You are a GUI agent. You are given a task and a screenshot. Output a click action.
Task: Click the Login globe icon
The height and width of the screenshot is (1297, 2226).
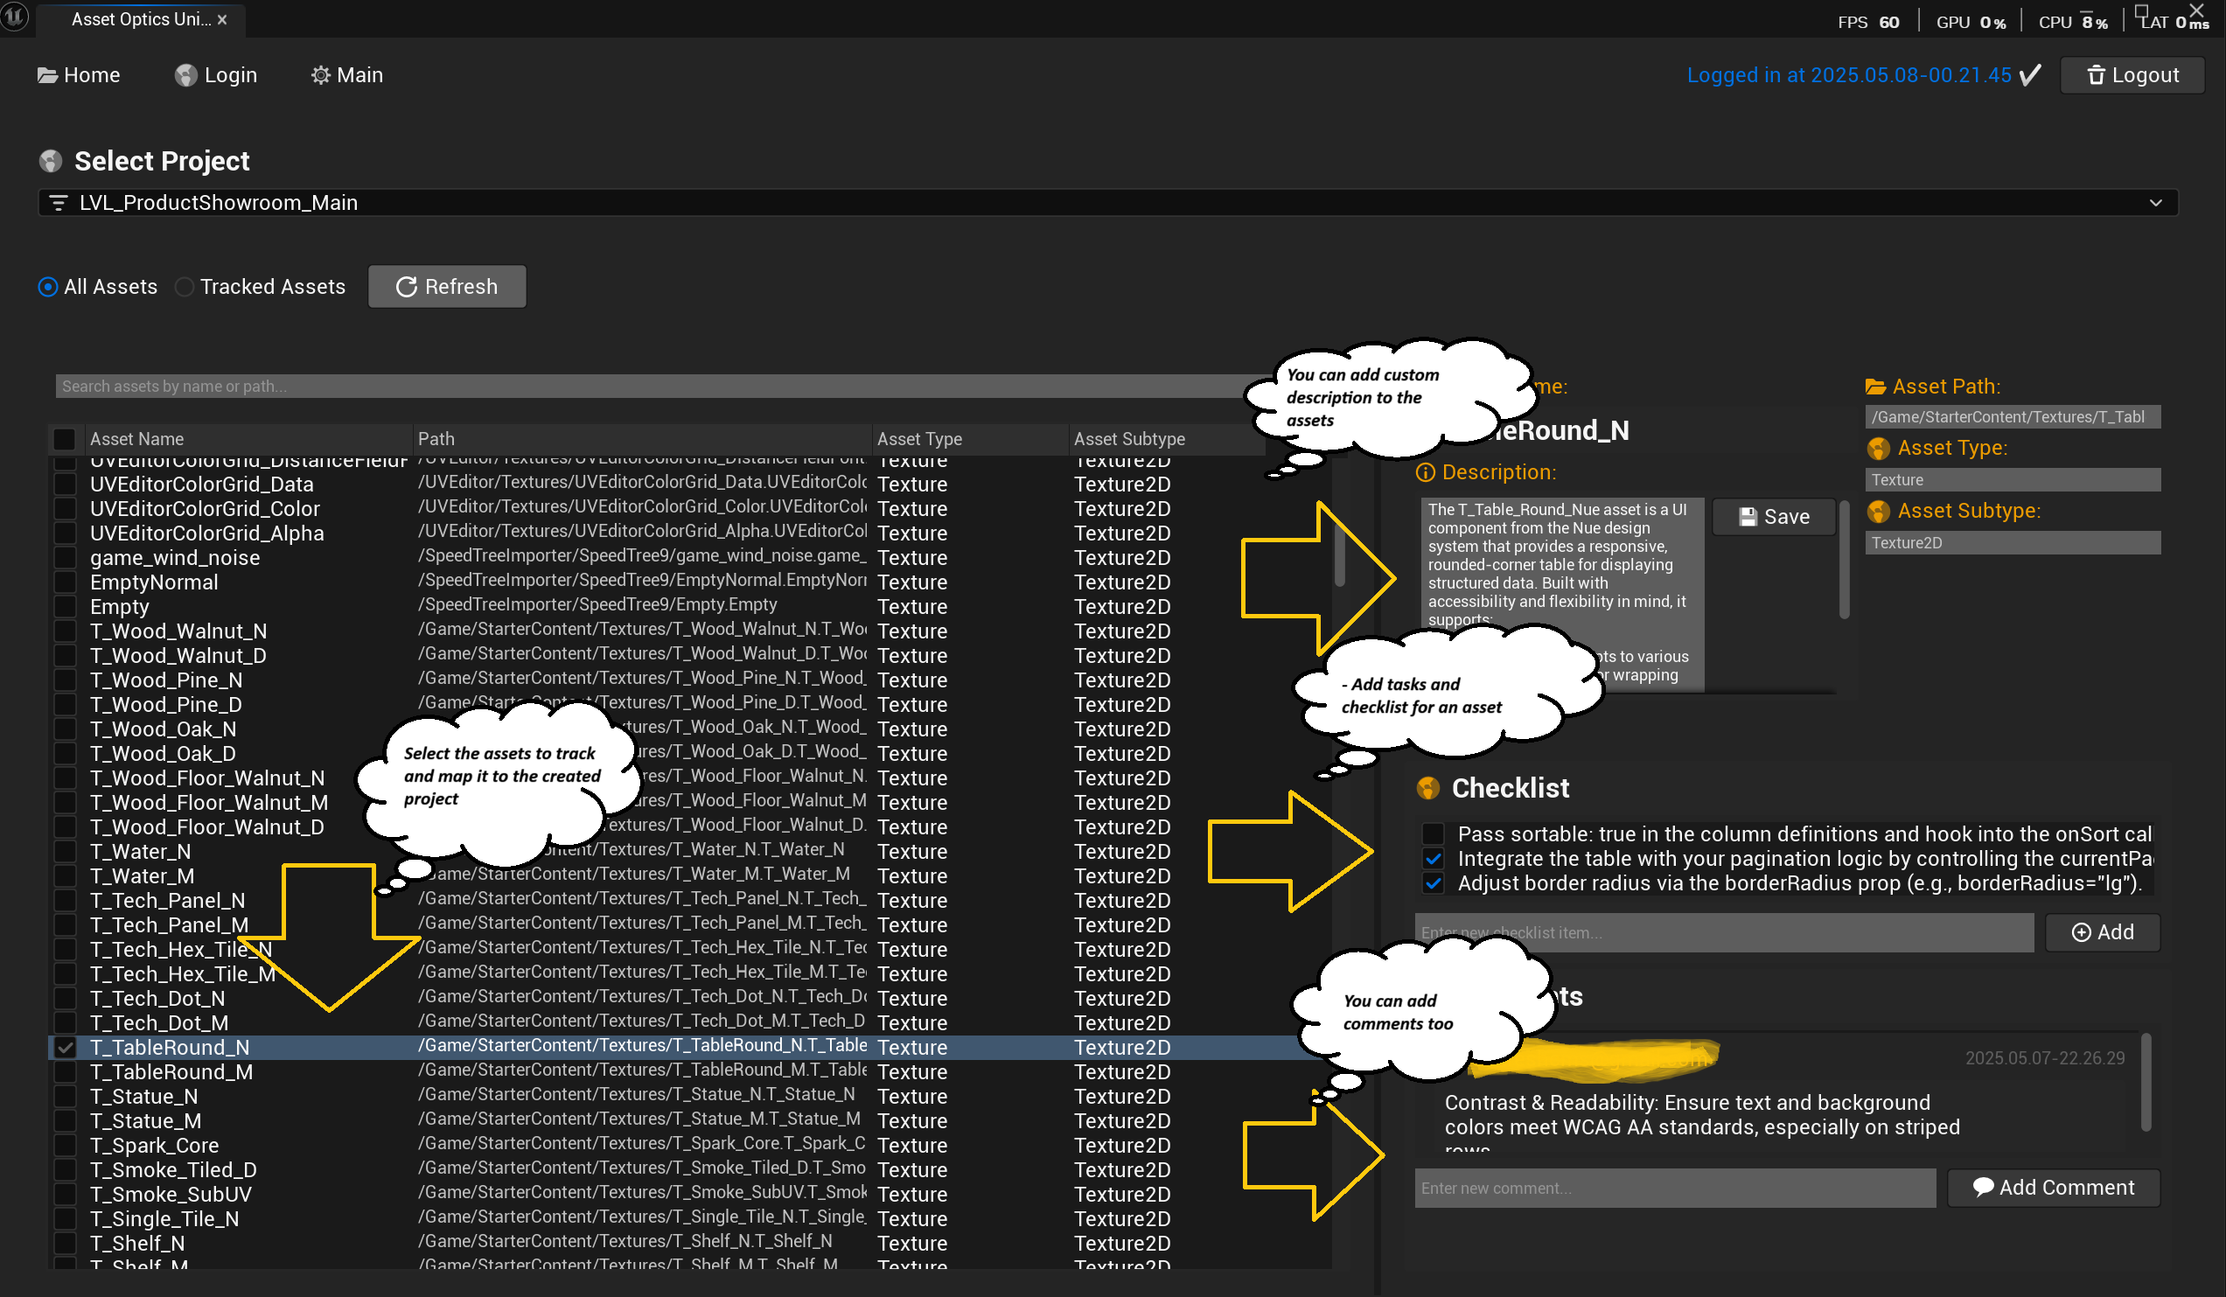185,75
